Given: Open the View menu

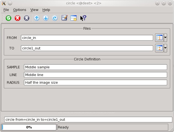Looking at the screenshot, I should tap(34, 10).
